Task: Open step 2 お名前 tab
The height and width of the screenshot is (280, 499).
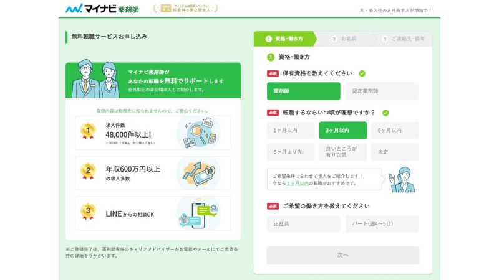Action: coord(344,39)
